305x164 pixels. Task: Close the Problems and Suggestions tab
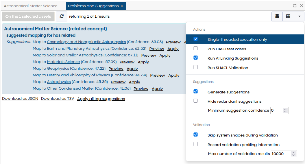[122, 6]
